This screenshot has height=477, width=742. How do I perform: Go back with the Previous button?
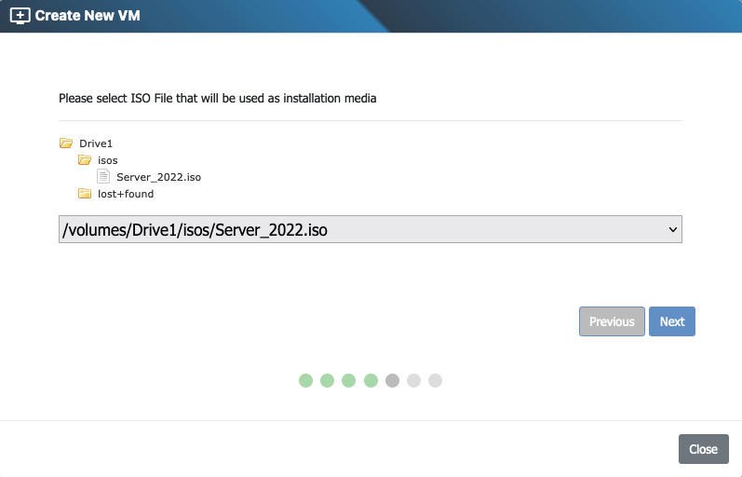point(612,321)
